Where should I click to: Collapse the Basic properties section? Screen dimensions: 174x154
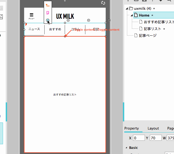[126, 148]
